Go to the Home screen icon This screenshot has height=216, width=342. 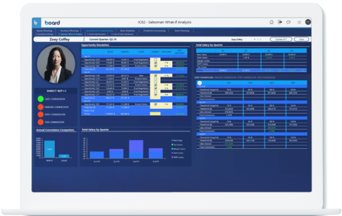(x=271, y=22)
